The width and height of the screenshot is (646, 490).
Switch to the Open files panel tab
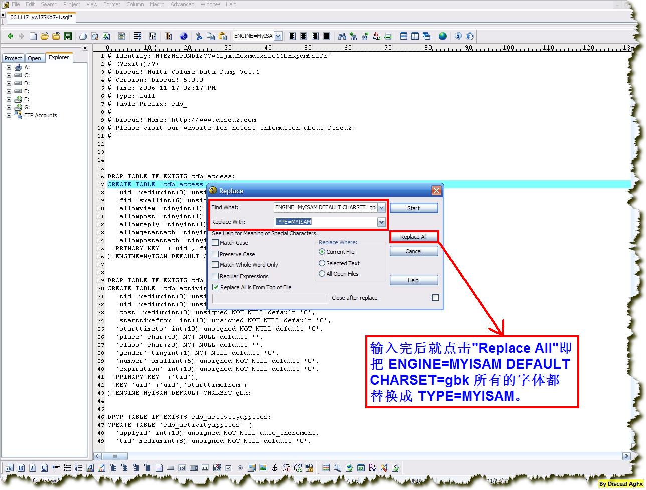coord(34,58)
